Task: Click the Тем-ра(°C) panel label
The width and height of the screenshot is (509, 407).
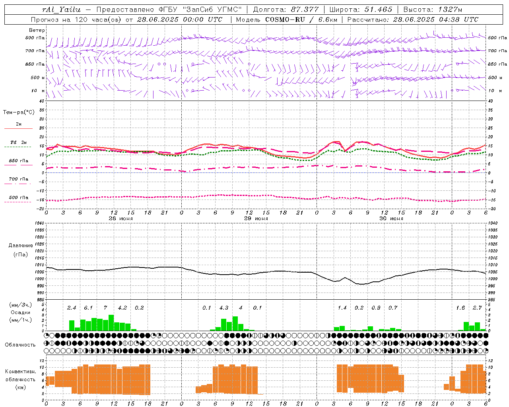Action: pos(19,112)
